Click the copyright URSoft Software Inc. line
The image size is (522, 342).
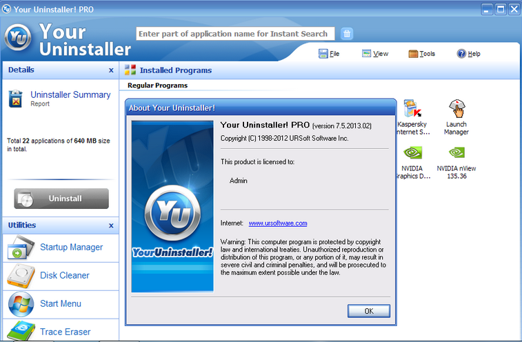point(284,138)
